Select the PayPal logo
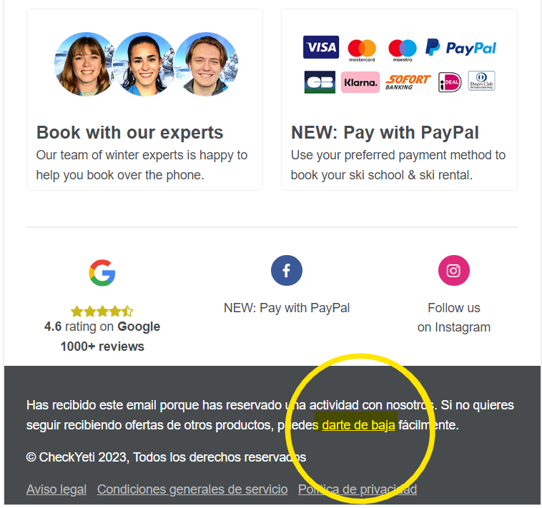The height and width of the screenshot is (508, 542). tap(460, 48)
